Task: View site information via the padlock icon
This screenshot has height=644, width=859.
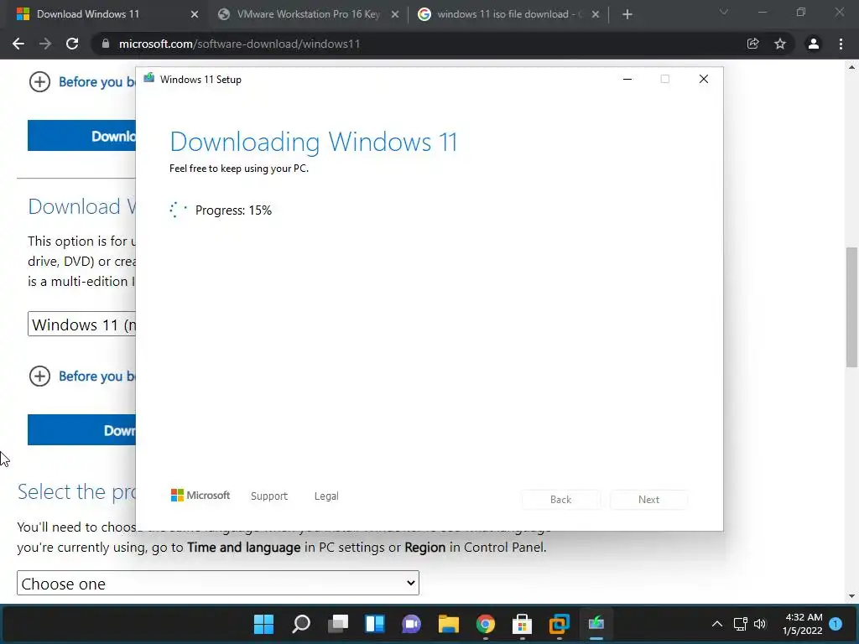Action: click(x=106, y=44)
